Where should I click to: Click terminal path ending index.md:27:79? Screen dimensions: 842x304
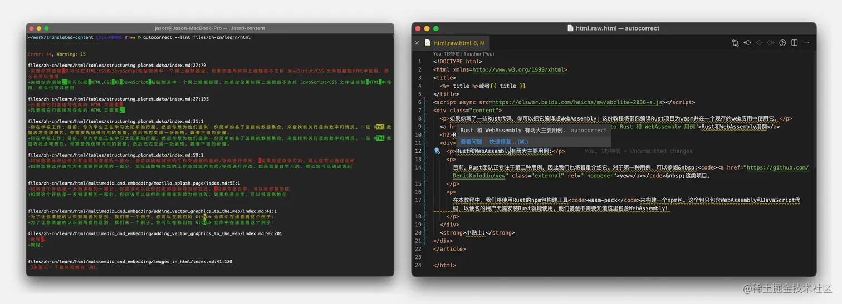point(117,66)
